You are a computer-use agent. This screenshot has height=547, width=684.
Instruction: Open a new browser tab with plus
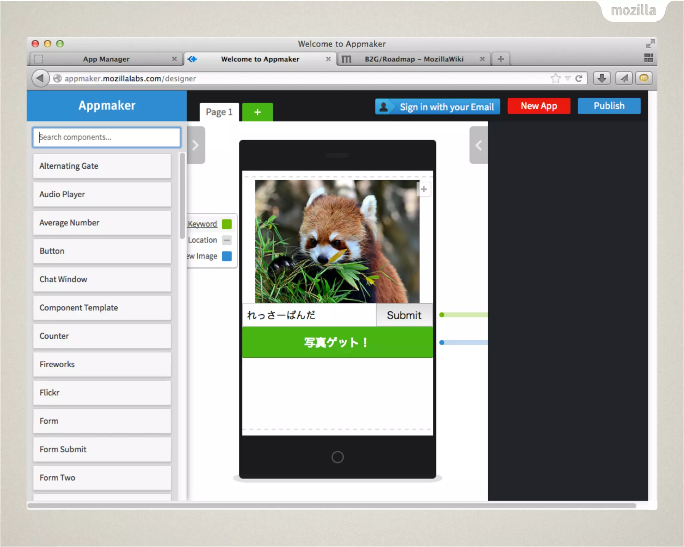tap(500, 59)
